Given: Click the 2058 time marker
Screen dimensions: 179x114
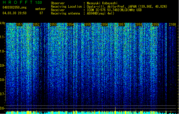Looking at the screenshot, I should click(x=139, y=25).
